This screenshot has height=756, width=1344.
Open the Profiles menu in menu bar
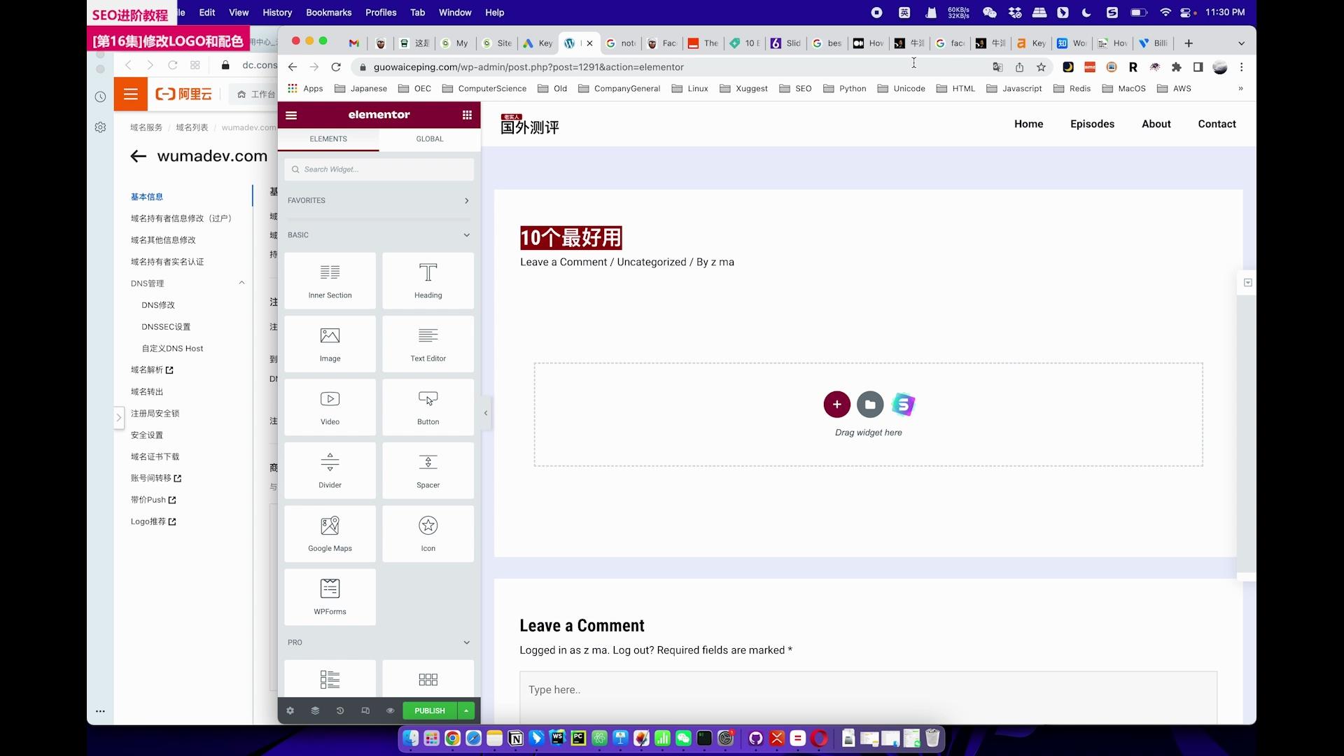(381, 13)
